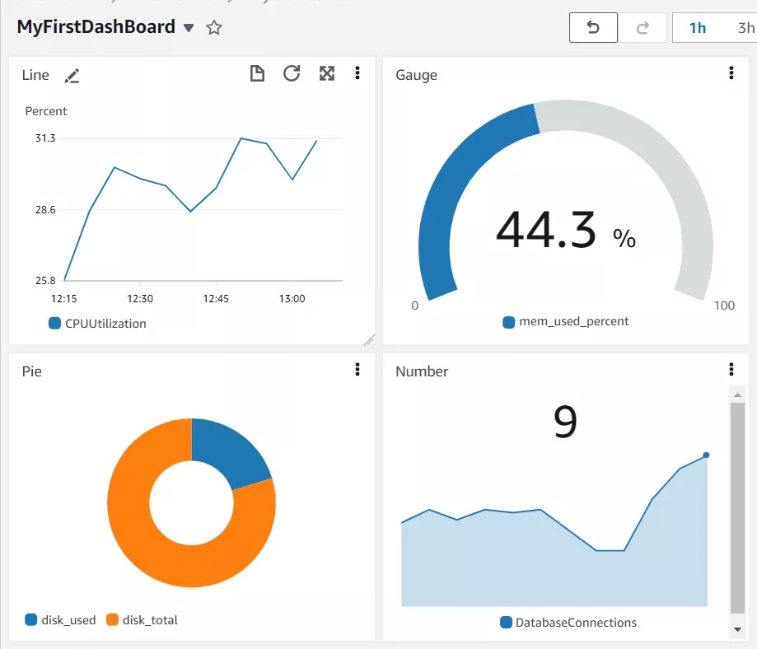757x649 pixels.
Task: Open the Number widget three-dot menu
Action: (x=731, y=370)
